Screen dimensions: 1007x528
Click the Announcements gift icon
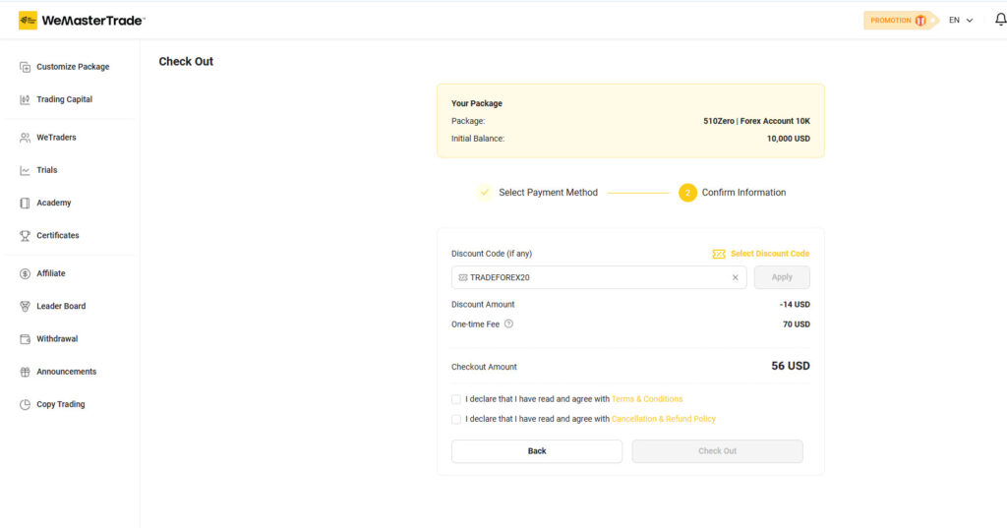[26, 372]
